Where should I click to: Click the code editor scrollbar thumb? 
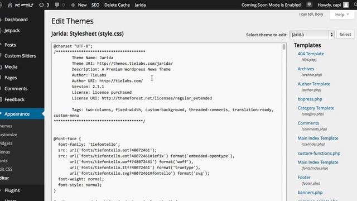tap(284, 47)
